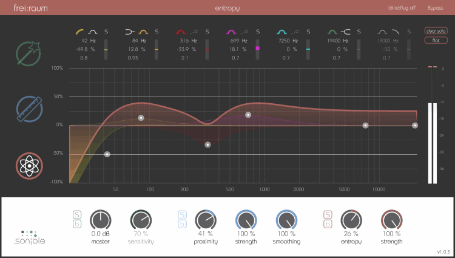This screenshot has height=258, width=455.
Task: Select the 316 Hz node on graph
Action: click(207, 144)
